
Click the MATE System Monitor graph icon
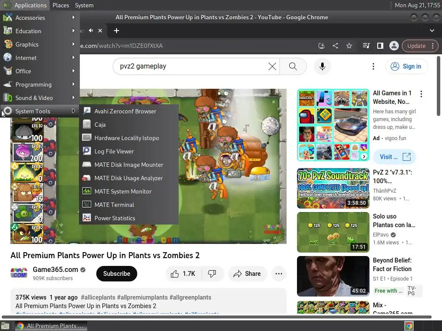tap(86, 191)
